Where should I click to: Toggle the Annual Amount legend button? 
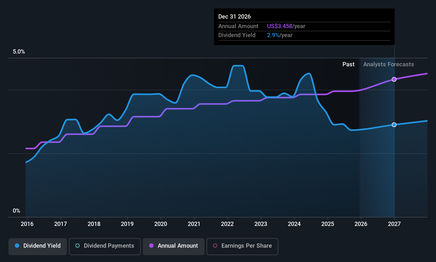point(174,246)
